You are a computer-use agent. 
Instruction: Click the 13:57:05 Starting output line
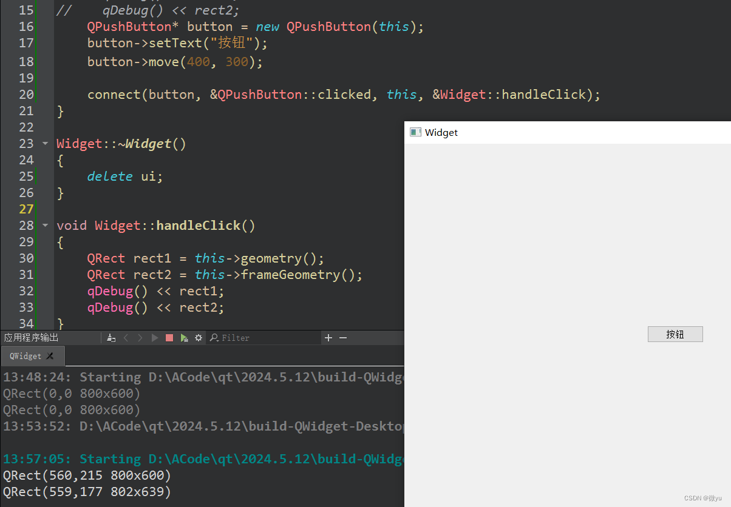point(203,459)
